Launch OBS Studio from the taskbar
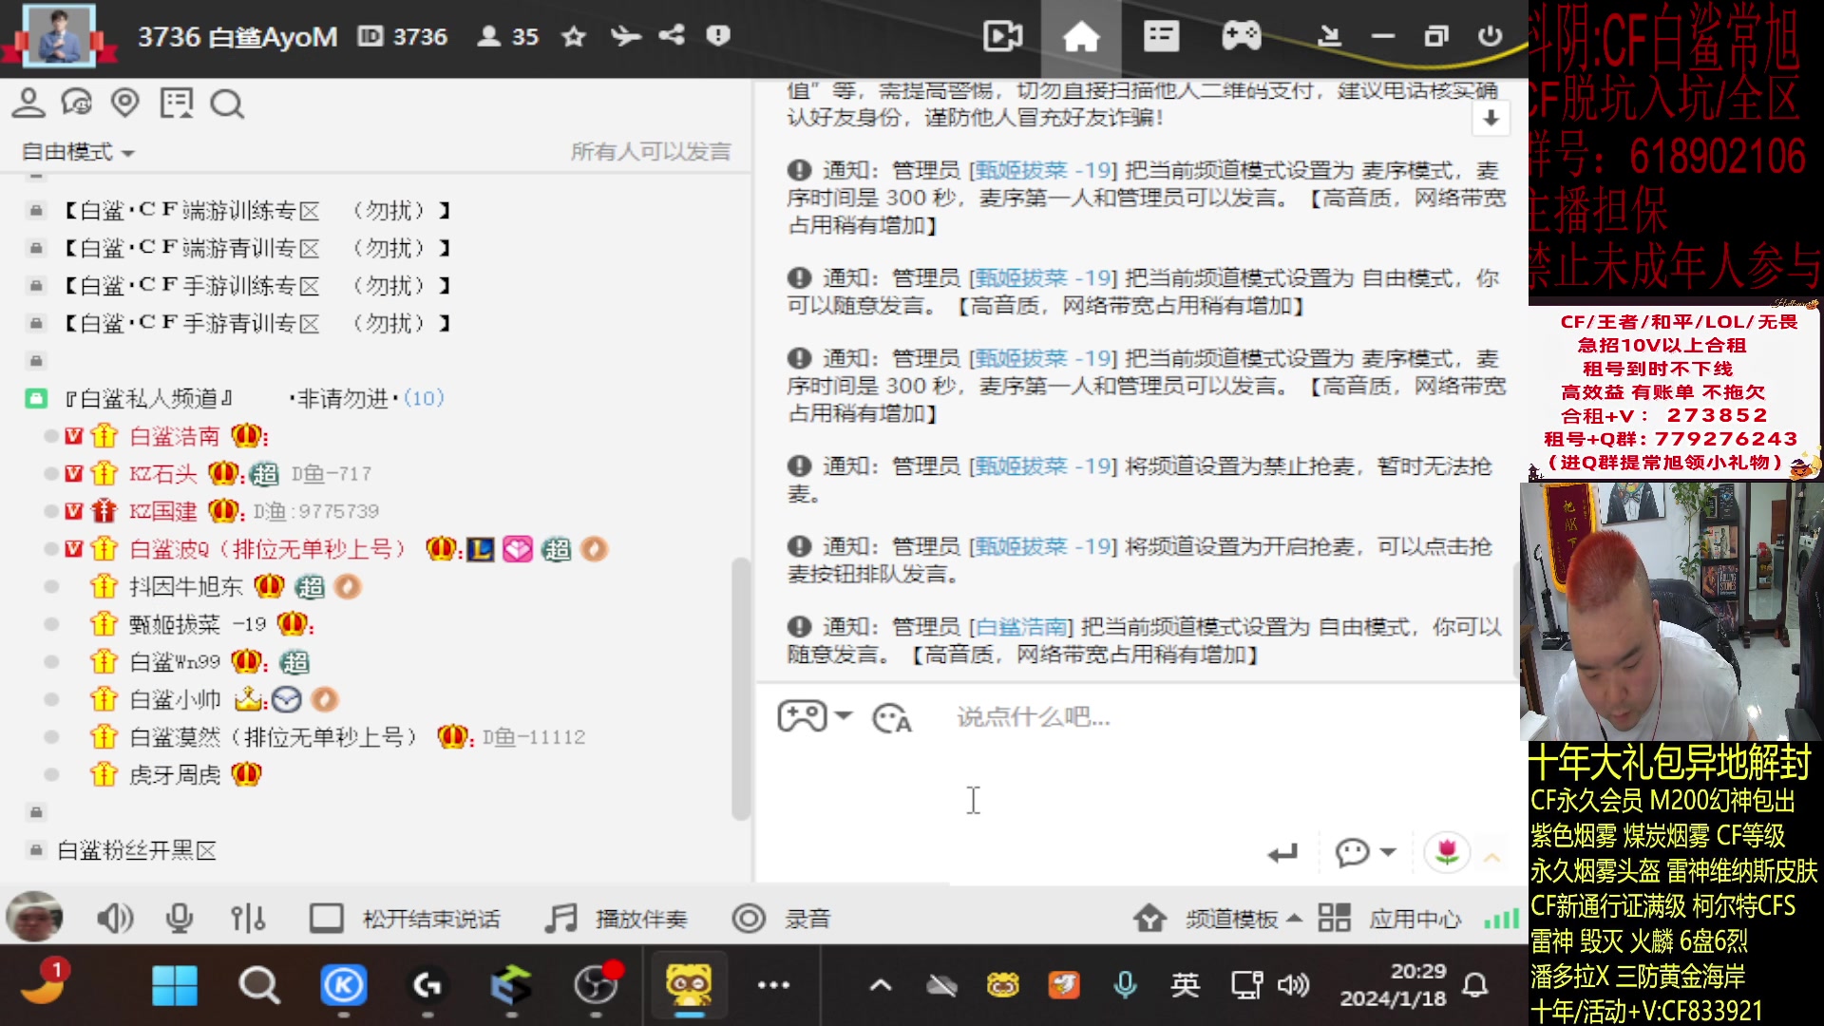This screenshot has width=1824, height=1026. point(597,986)
